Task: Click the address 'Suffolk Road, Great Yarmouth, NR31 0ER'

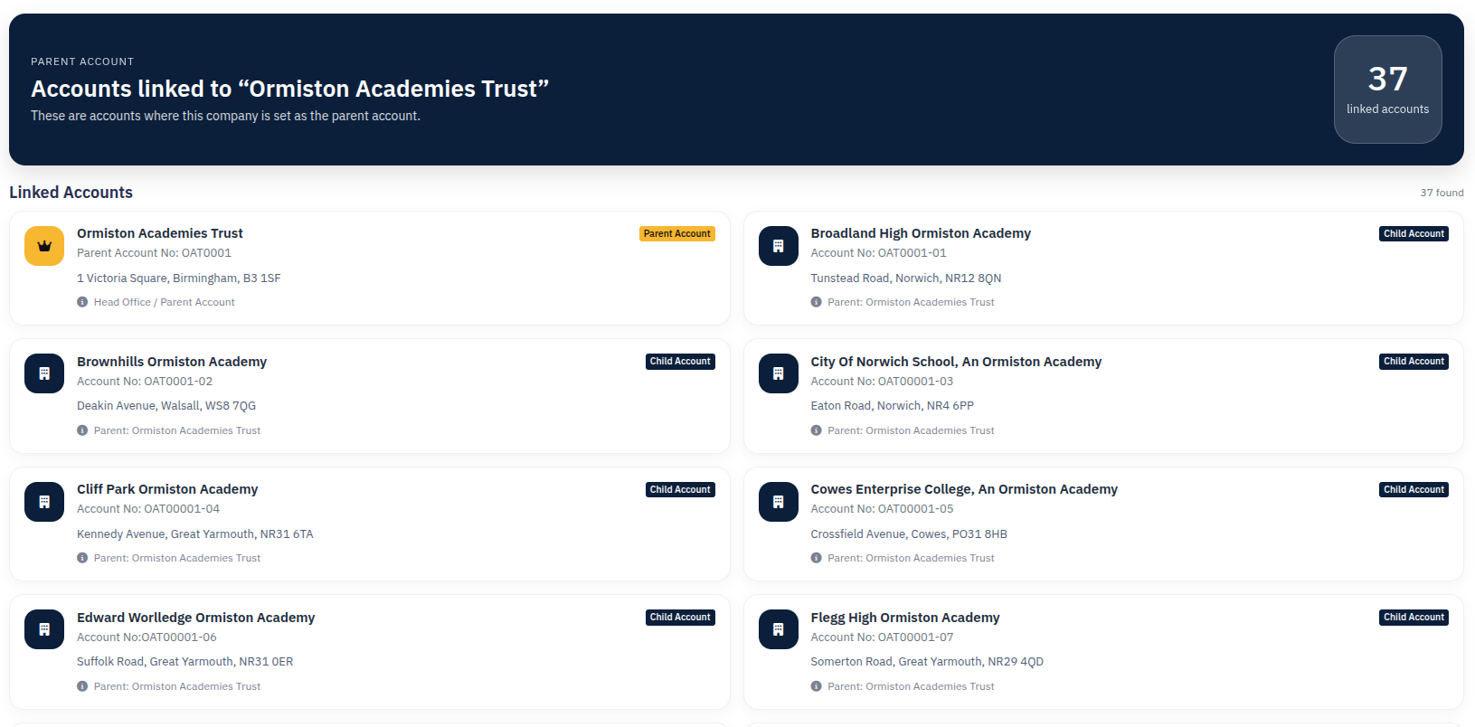Action: [x=185, y=662]
